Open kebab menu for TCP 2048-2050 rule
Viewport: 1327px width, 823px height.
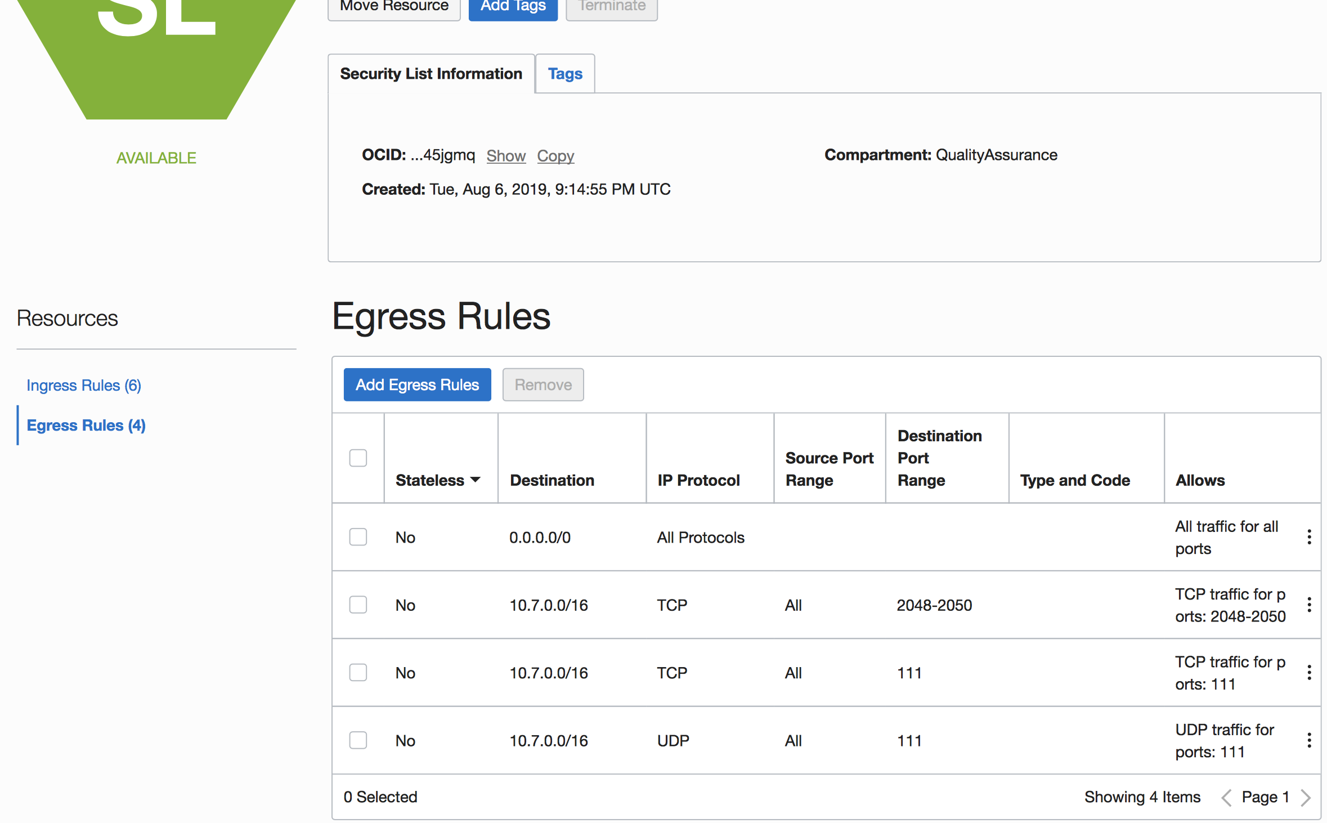(x=1309, y=605)
